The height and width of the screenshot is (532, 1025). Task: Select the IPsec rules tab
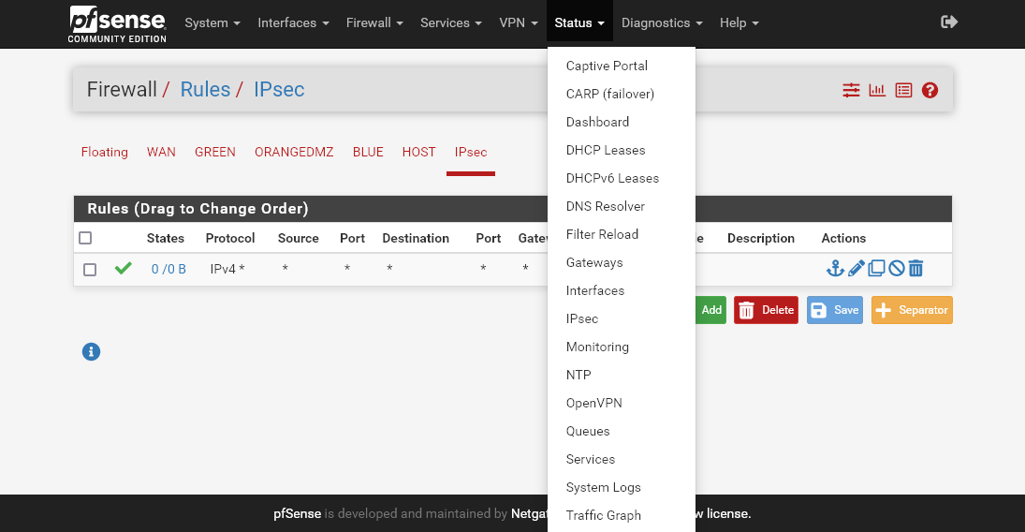coord(471,153)
